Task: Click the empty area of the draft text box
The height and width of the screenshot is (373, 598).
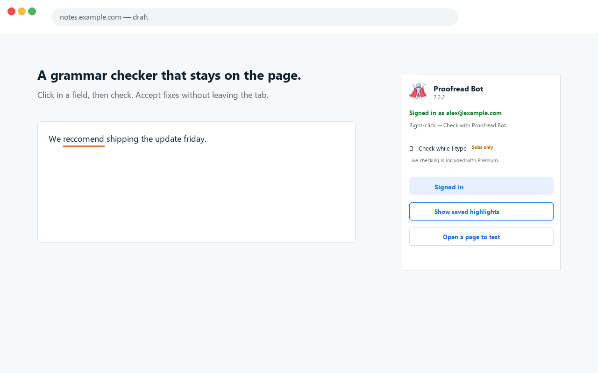Action: click(196, 196)
